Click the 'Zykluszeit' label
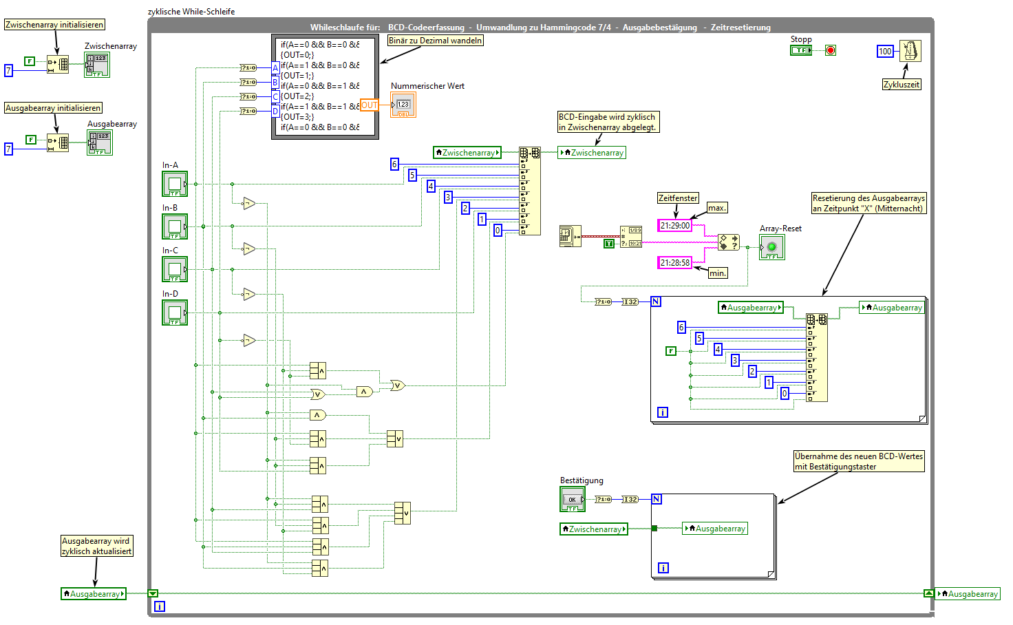 (902, 85)
